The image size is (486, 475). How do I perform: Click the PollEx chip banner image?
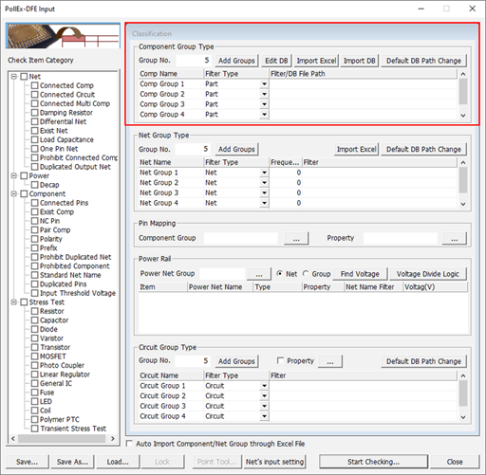pyautogui.click(x=63, y=36)
